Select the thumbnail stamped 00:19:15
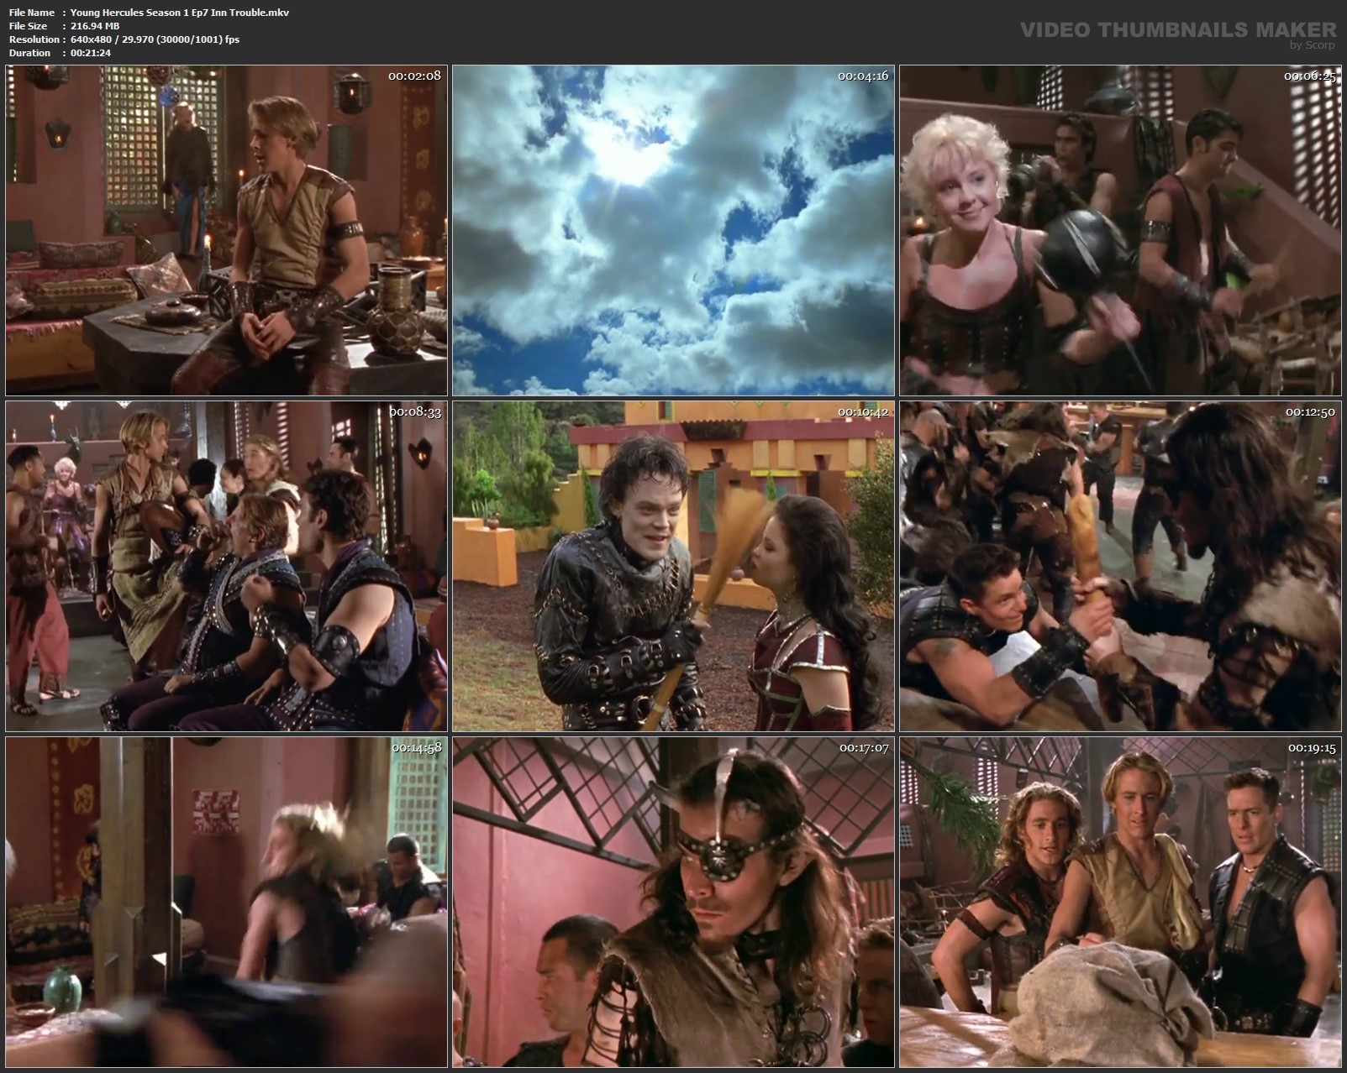 [1121, 902]
